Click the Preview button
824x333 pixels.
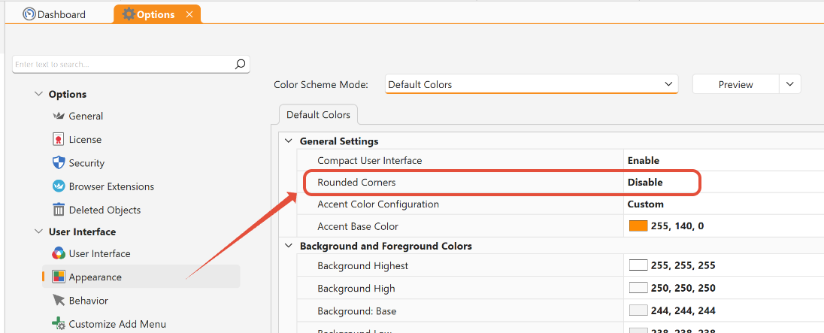pos(735,84)
